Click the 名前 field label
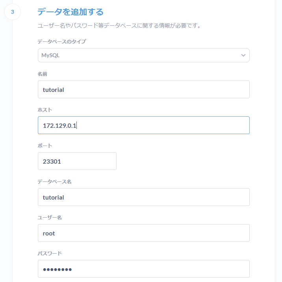 click(x=43, y=74)
